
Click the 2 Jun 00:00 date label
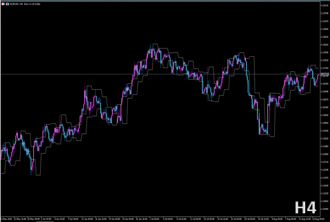[x=46, y=219]
